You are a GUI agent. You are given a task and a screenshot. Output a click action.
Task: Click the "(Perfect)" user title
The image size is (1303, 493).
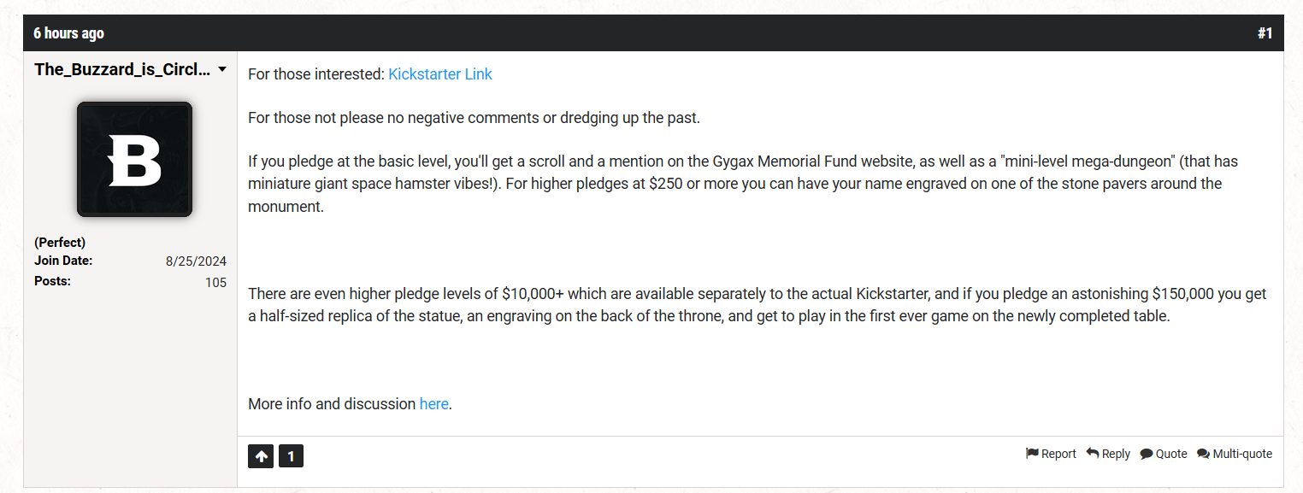pyautogui.click(x=60, y=242)
